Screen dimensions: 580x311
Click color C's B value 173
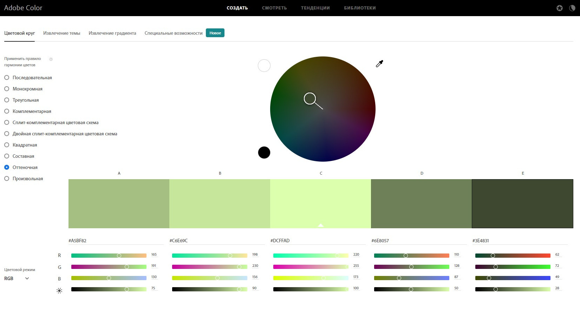click(356, 277)
